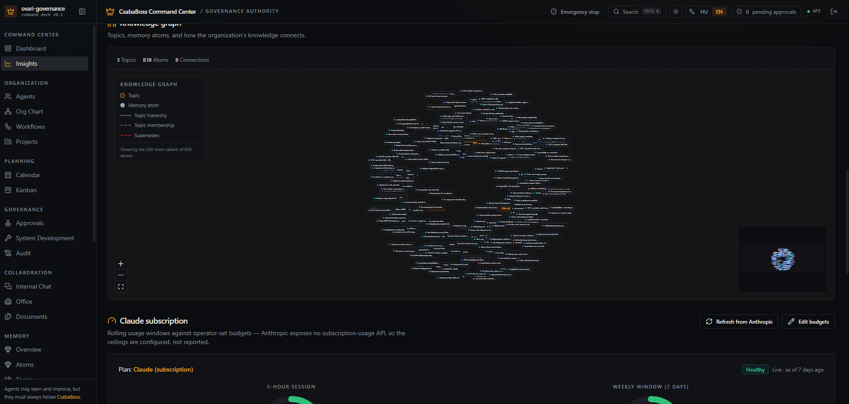849x404 pixels.
Task: Click the API status indicator
Action: (814, 11)
